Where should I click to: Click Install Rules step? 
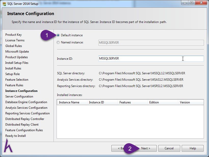click(13, 68)
